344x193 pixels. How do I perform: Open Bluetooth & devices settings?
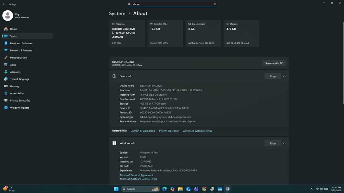coord(28,43)
